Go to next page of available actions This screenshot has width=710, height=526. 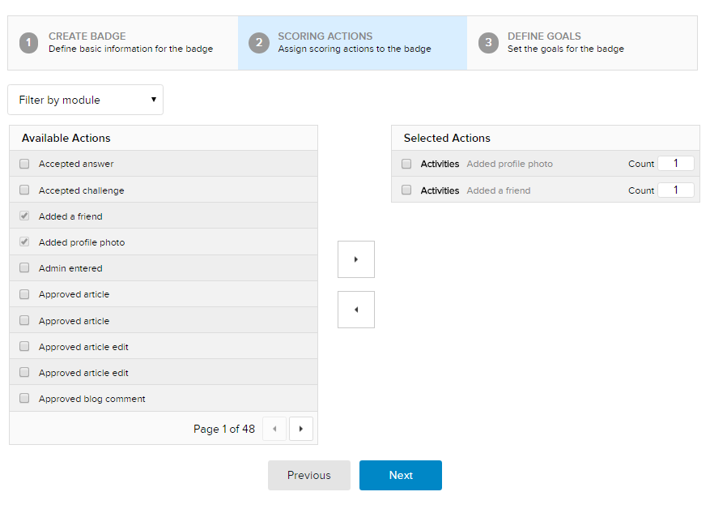tap(301, 429)
